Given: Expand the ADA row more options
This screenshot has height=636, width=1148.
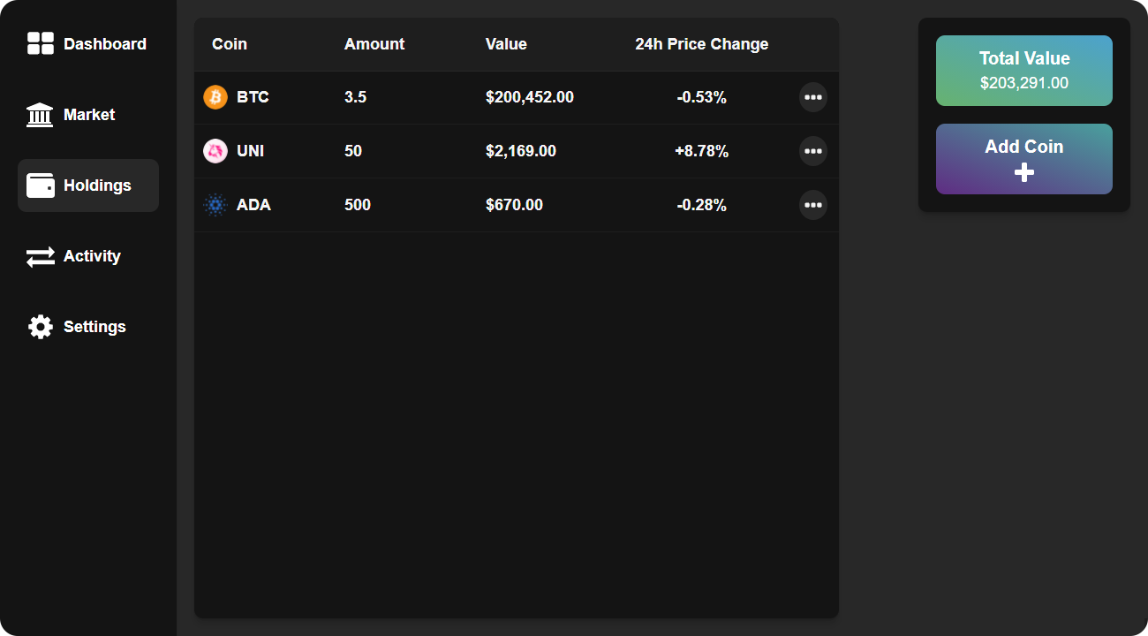Looking at the screenshot, I should (x=812, y=205).
